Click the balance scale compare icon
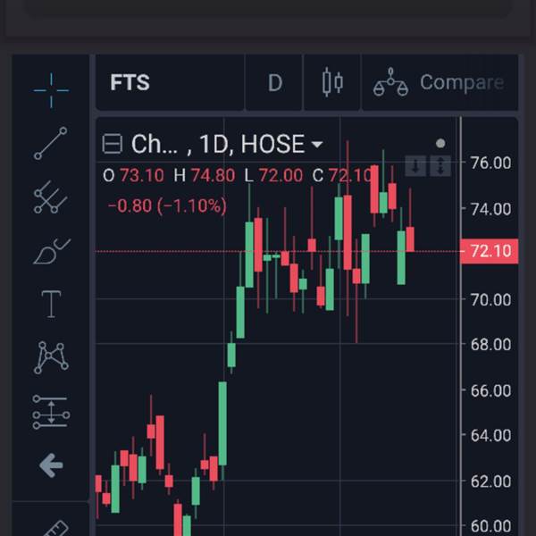The height and width of the screenshot is (536, 536). tap(390, 83)
